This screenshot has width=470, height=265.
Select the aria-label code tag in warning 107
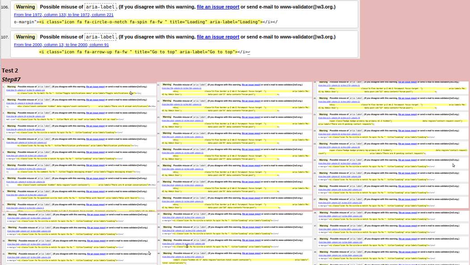pyautogui.click(x=100, y=37)
